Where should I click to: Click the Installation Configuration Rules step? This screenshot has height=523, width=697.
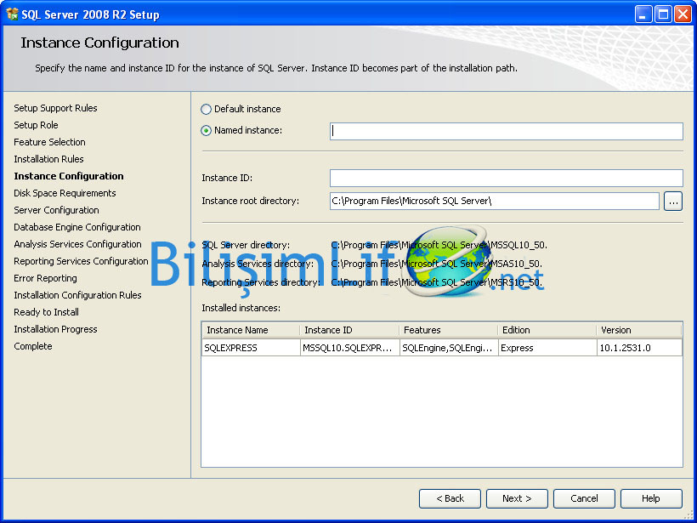click(78, 295)
